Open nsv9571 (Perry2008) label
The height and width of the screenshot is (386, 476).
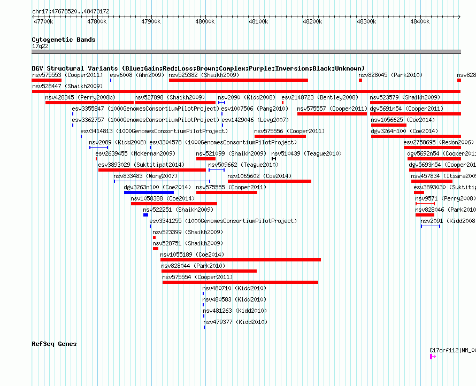[x=446, y=198]
